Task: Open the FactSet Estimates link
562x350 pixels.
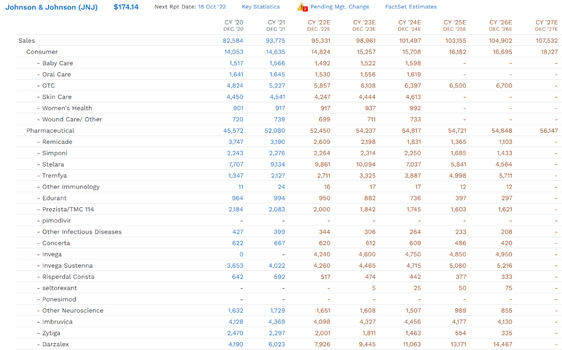Action: (x=411, y=7)
